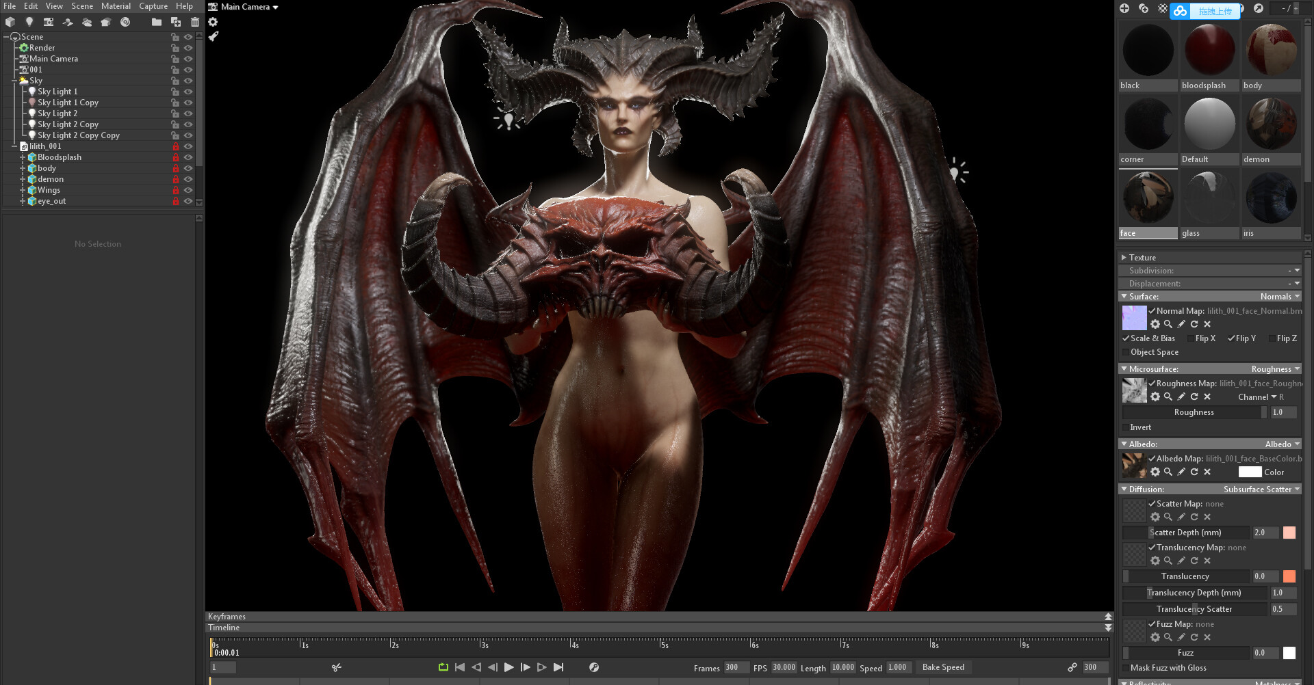
Task: Toggle lock on the Sky Light 1 row
Action: (175, 92)
